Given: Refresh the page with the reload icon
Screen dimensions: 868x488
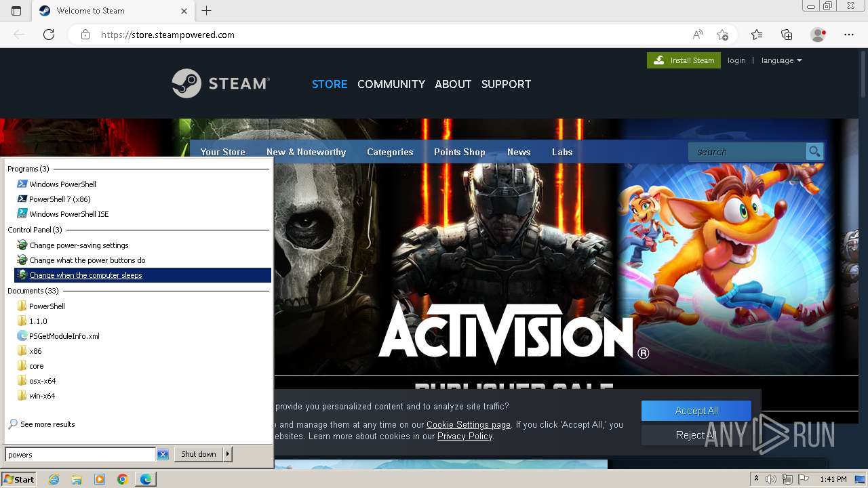Looking at the screenshot, I should coord(49,35).
